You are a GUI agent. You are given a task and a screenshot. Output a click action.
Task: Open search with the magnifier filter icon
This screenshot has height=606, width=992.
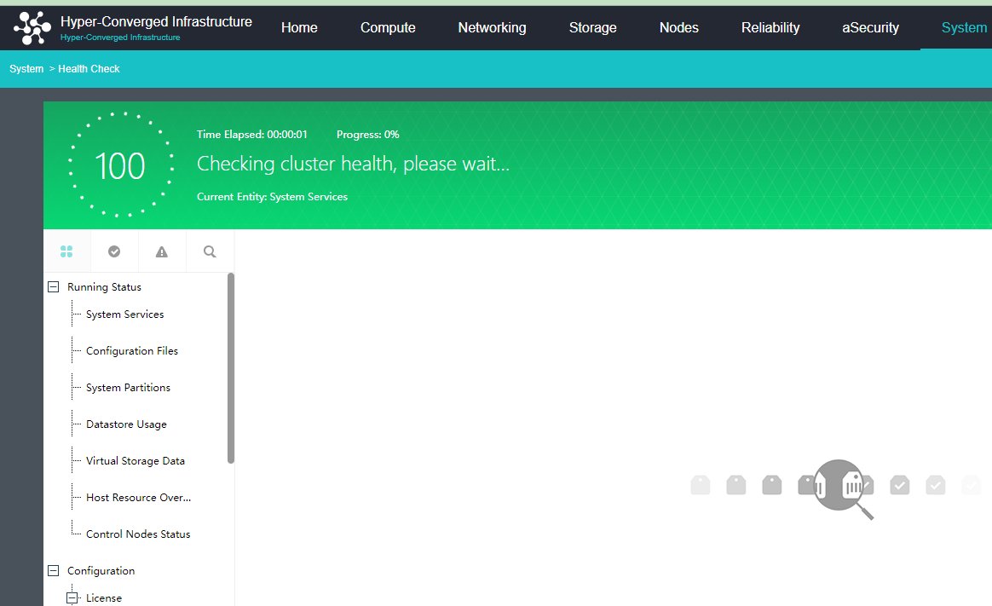210,251
